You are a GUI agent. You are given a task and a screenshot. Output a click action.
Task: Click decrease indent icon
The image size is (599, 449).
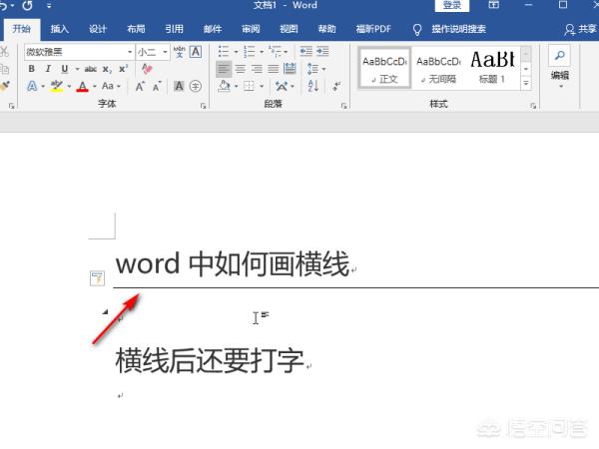pyautogui.click(x=306, y=51)
